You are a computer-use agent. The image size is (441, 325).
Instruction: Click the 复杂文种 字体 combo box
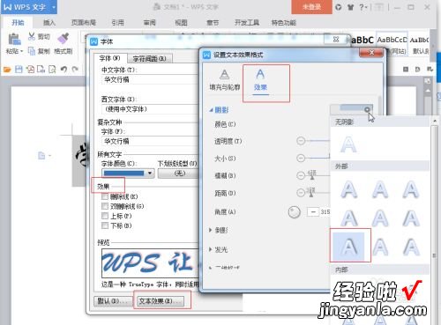click(x=151, y=141)
